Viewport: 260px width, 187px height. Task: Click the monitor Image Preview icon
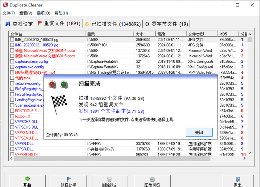(152, 179)
